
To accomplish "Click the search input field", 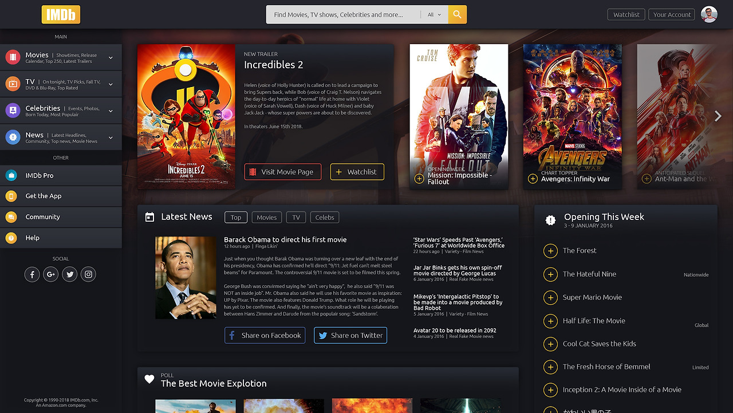I will click(344, 15).
